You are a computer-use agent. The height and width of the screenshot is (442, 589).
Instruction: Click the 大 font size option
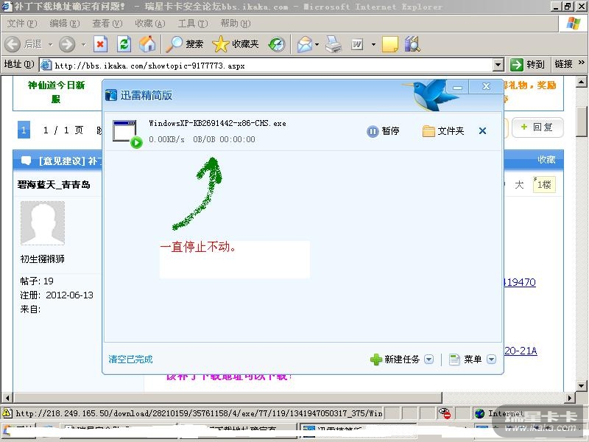(x=519, y=185)
